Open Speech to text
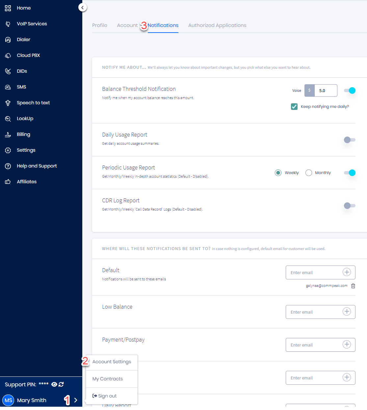Screen dimensions: 367x410 pyautogui.click(x=33, y=103)
